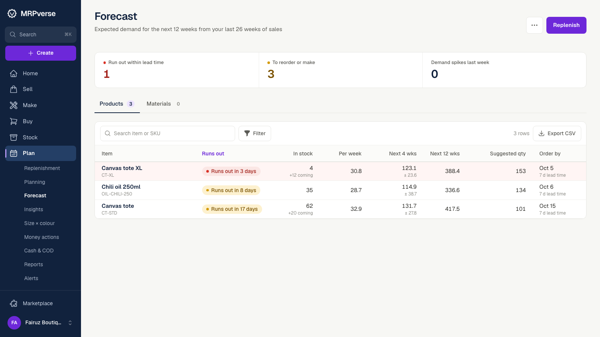Select the Chili oil 250ml item
600x337 pixels.
(121, 187)
